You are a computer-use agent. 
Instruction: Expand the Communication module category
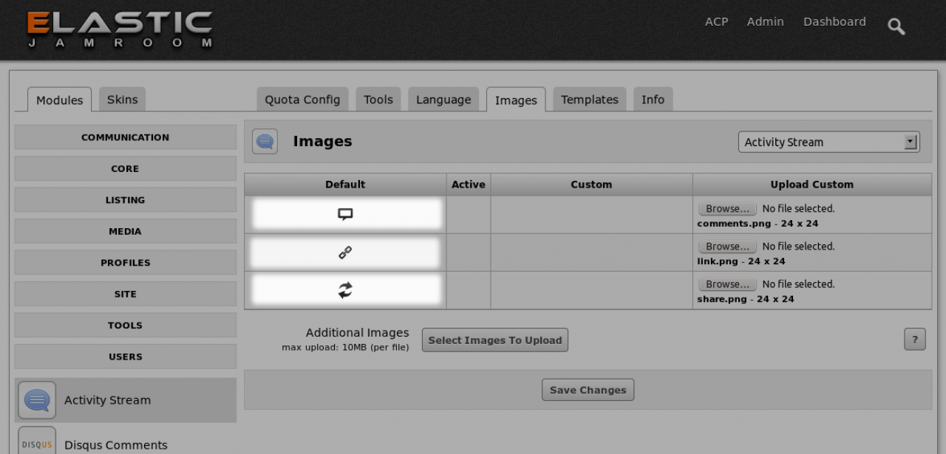[125, 137]
